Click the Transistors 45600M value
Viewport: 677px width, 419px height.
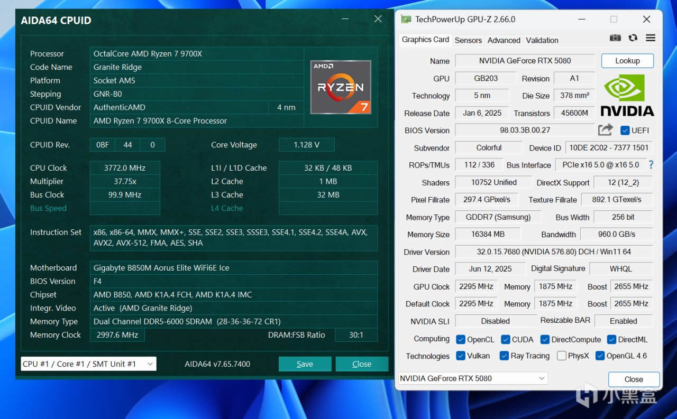(574, 113)
